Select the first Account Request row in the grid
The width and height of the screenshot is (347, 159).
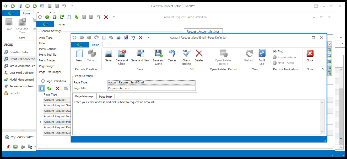(57, 100)
